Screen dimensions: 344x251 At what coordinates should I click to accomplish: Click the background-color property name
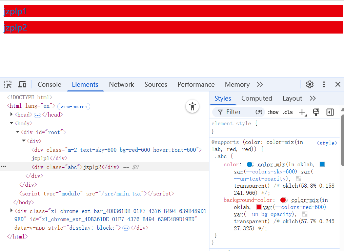point(248,200)
